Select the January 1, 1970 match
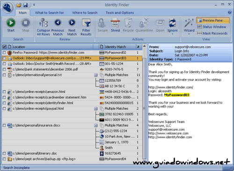The image size is (234, 171). click(117, 142)
